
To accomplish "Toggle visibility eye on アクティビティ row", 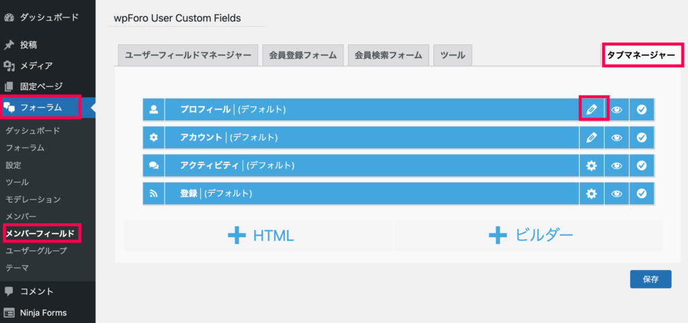I will (x=617, y=166).
